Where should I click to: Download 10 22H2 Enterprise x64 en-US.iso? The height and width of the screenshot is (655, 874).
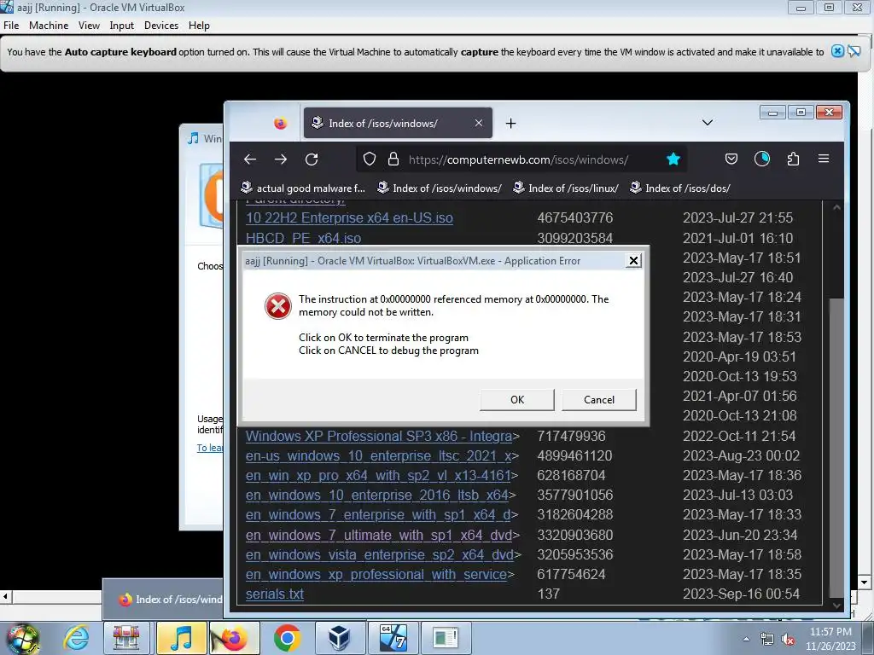point(349,217)
